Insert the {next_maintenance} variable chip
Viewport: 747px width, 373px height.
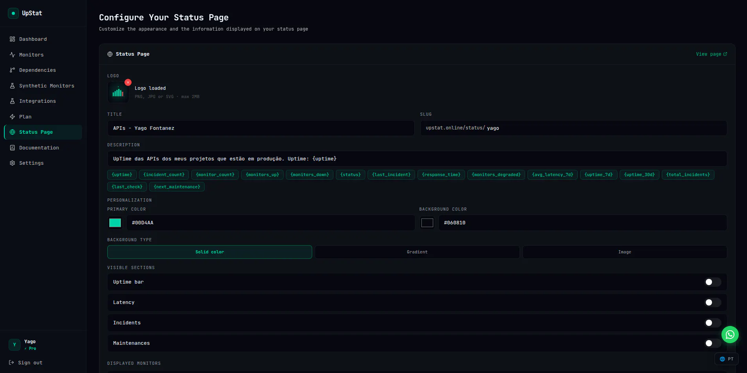point(177,187)
